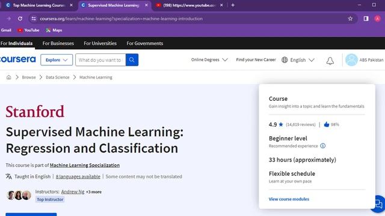Viewport: 385px width, 216px height.
Task: Open Machine Learning Specialization link
Action: click(x=85, y=165)
